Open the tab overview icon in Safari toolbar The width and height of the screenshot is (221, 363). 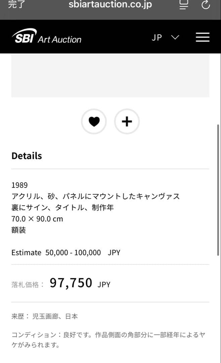184,5
